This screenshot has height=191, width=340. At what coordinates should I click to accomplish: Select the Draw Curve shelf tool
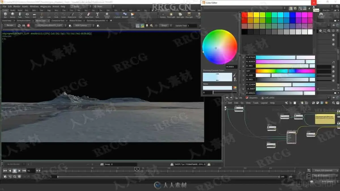coord(72,15)
